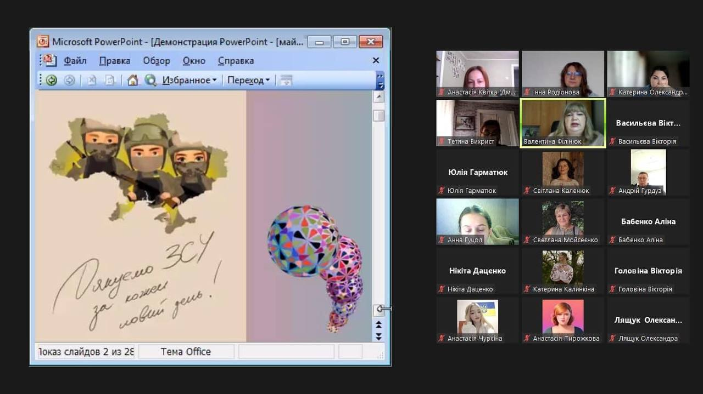Click the next slide double-arrow icon
703x394 pixels.
click(378, 336)
